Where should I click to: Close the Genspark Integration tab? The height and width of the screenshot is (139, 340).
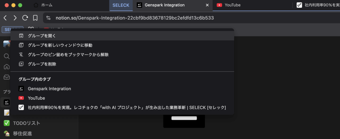[x=207, y=5]
